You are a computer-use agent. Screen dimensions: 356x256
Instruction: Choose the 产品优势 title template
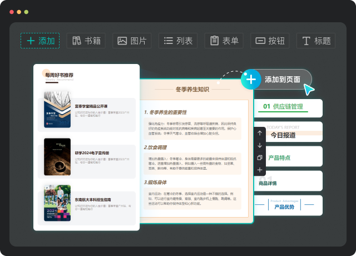click(x=289, y=205)
